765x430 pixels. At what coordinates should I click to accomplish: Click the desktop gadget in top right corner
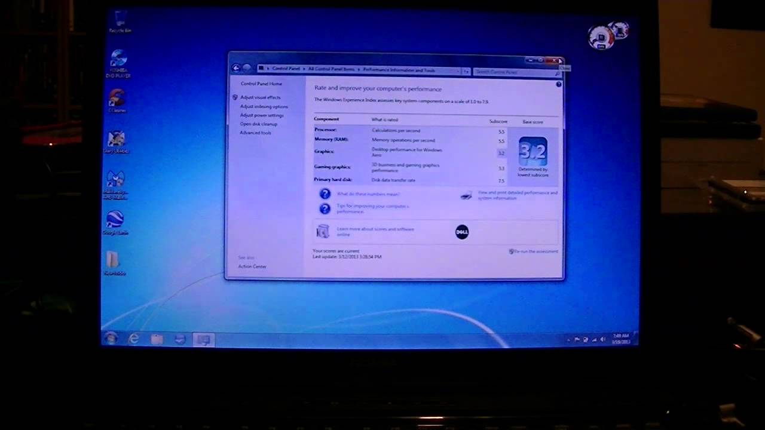[x=608, y=36]
